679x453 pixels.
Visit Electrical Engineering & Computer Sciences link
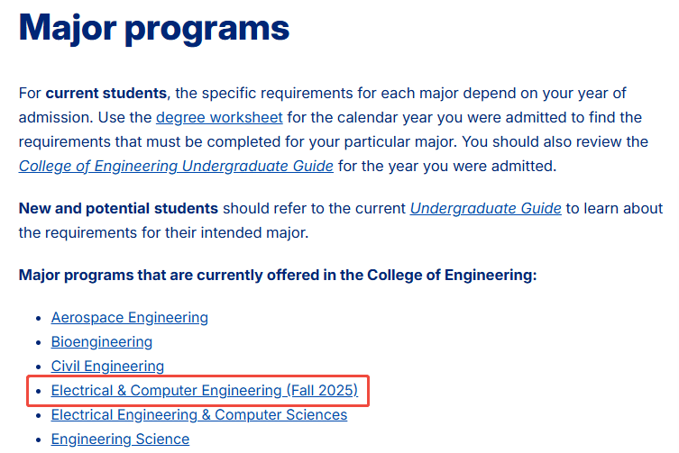click(x=199, y=414)
